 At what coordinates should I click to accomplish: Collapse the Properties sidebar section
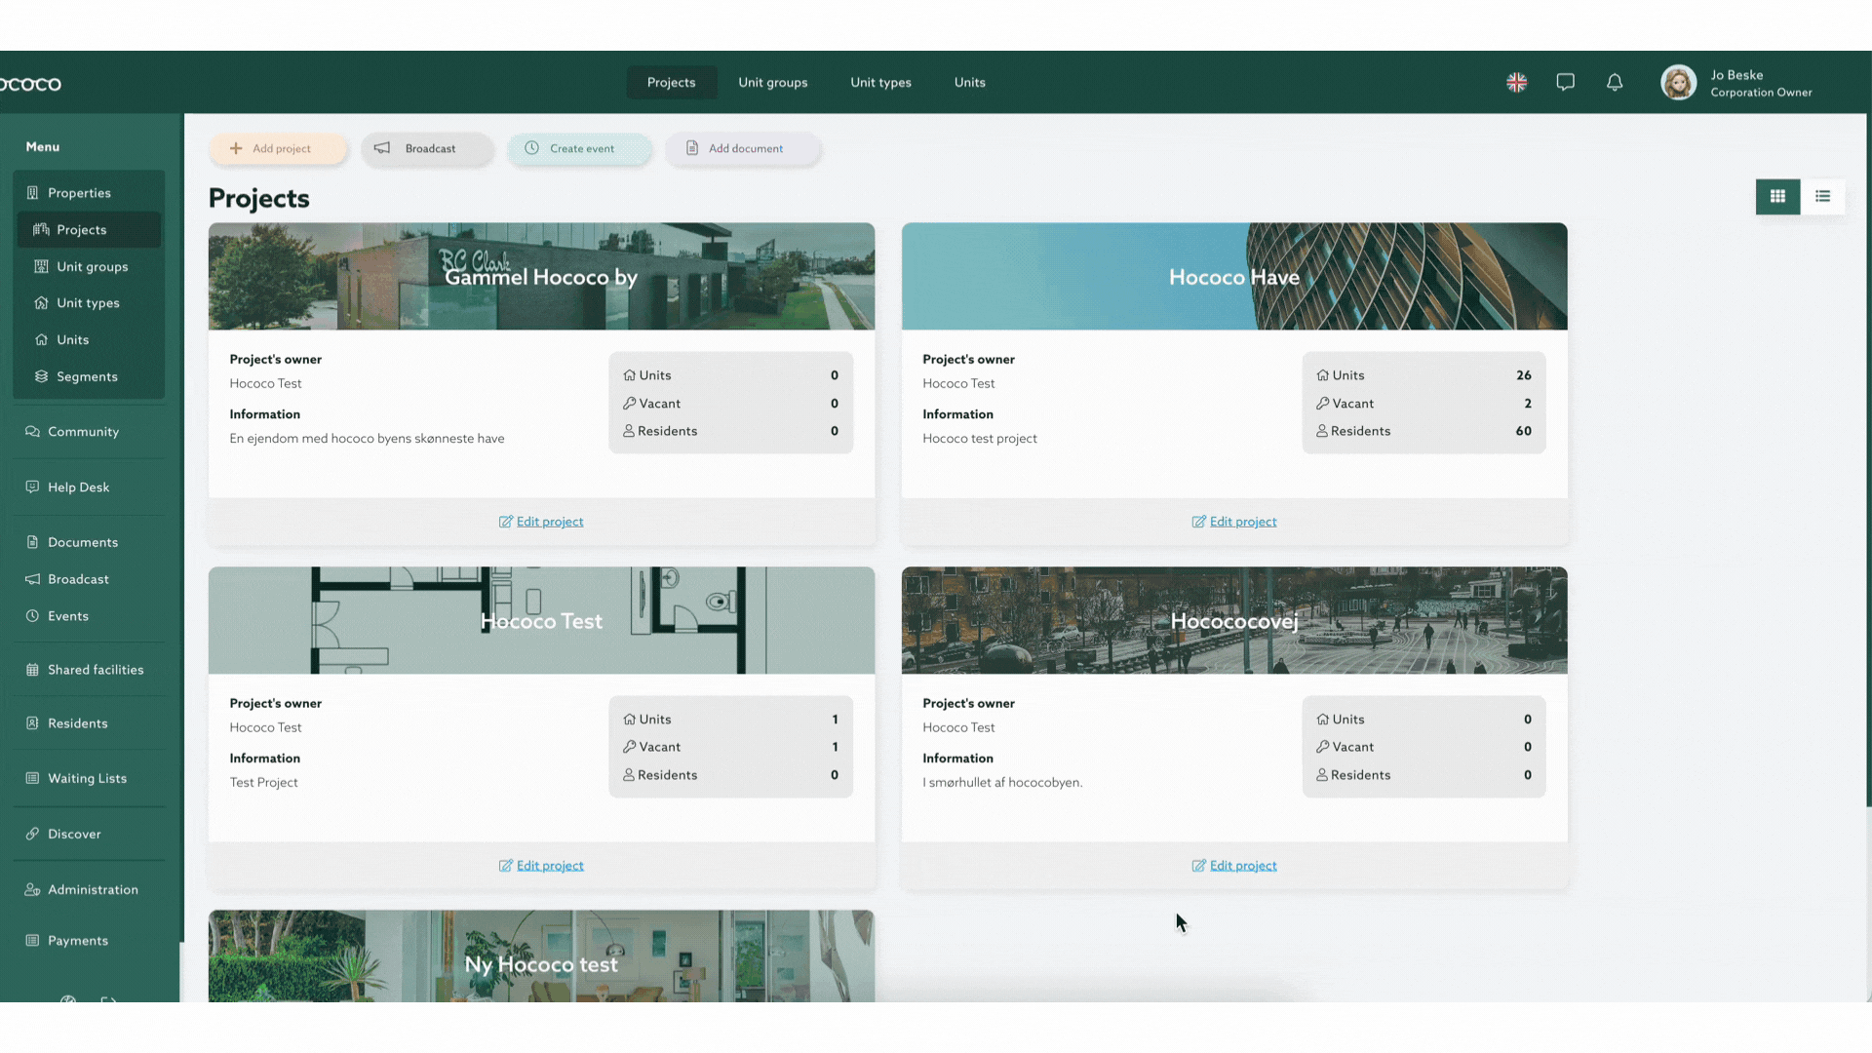(79, 193)
